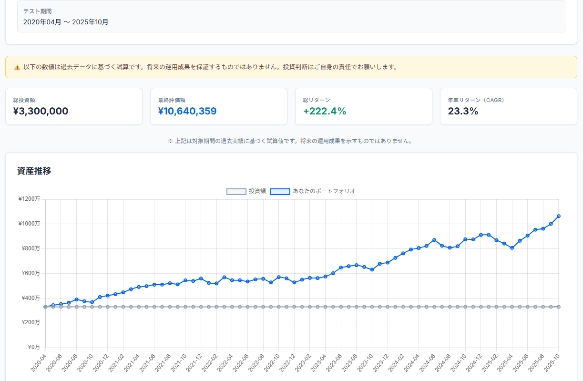Select the 総投資資産 summary card
Screen dimensions: 583x381
pyautogui.click(x=74, y=106)
